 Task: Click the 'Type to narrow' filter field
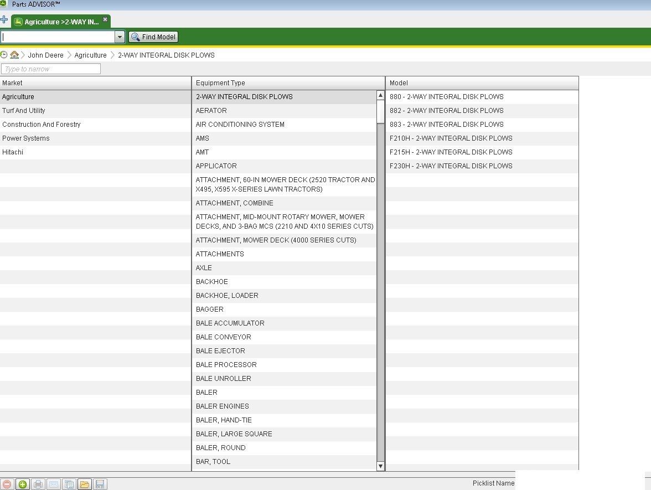[x=51, y=69]
